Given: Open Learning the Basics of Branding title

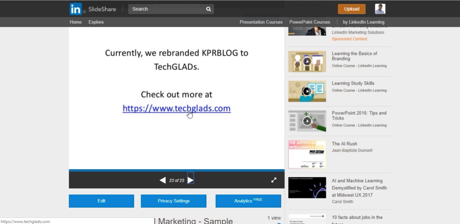Looking at the screenshot, I should pyautogui.click(x=355, y=56).
